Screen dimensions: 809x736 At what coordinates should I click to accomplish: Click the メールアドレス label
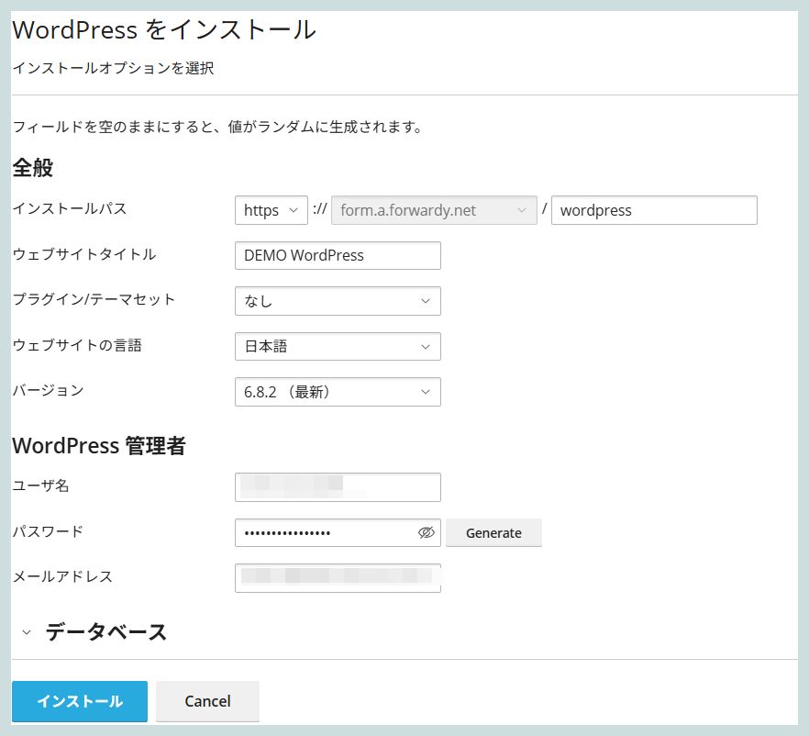62,576
